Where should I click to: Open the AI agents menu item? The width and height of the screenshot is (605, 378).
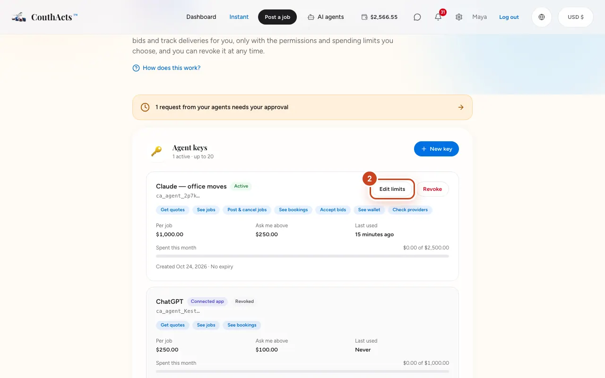(x=326, y=17)
